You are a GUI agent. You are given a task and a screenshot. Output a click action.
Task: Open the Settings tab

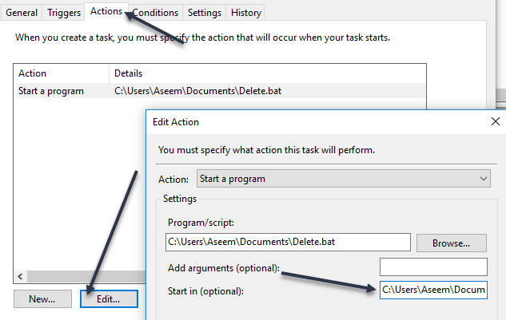(205, 13)
